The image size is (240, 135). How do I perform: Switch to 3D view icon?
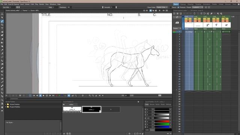point(153,10)
